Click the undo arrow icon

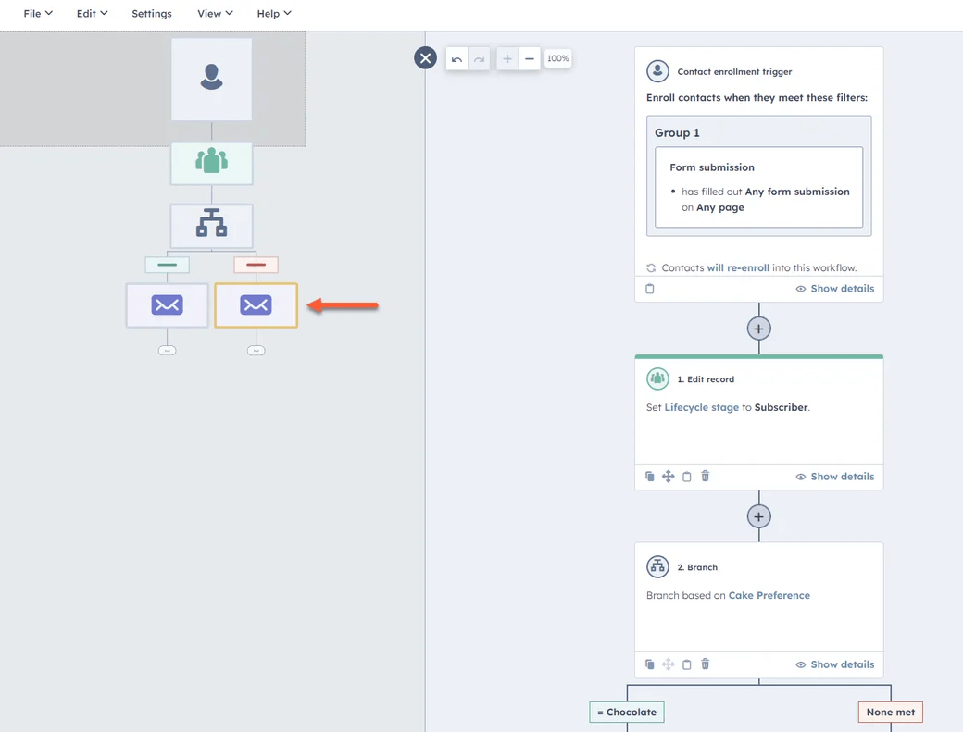pyautogui.click(x=456, y=59)
